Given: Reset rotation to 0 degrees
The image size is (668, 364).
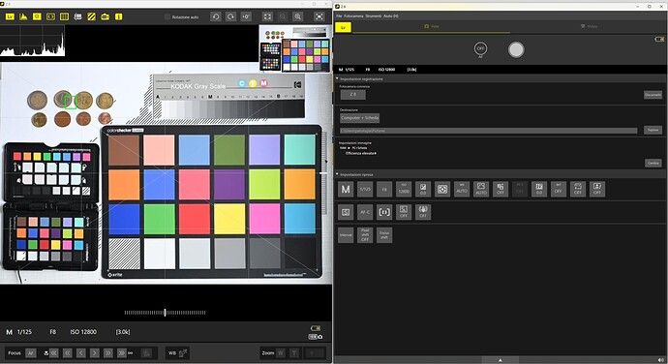Looking at the screenshot, I should coord(246,16).
